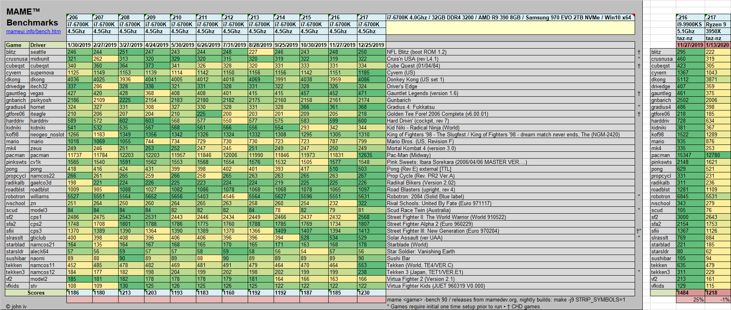The image size is (731, 310).
Task: Select the pacman value 12635
Action: pyautogui.click(x=371, y=155)
